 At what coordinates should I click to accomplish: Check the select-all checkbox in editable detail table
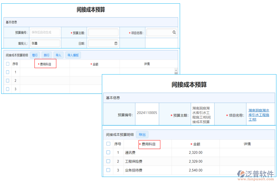point(7,63)
